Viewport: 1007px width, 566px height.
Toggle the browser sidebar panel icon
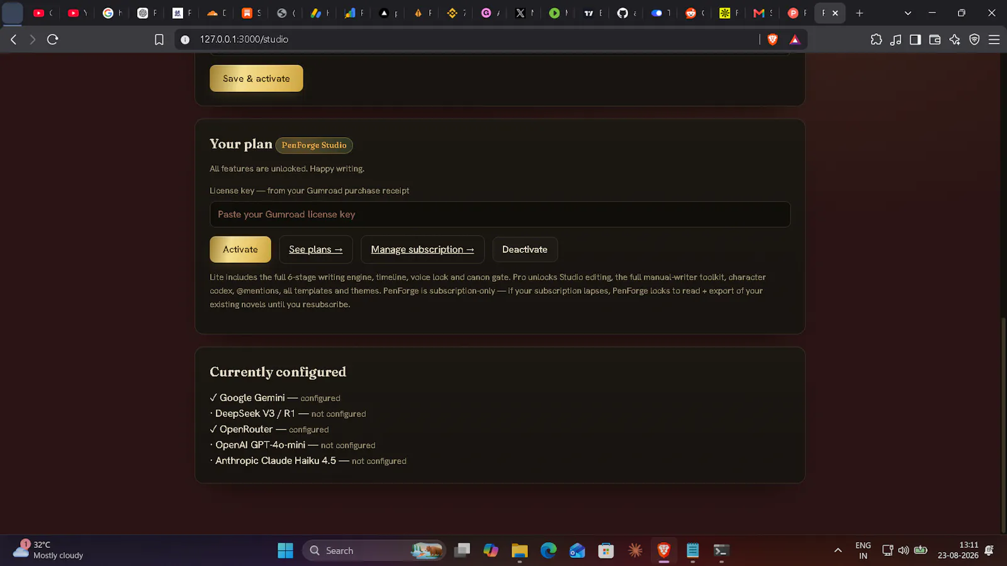click(915, 40)
